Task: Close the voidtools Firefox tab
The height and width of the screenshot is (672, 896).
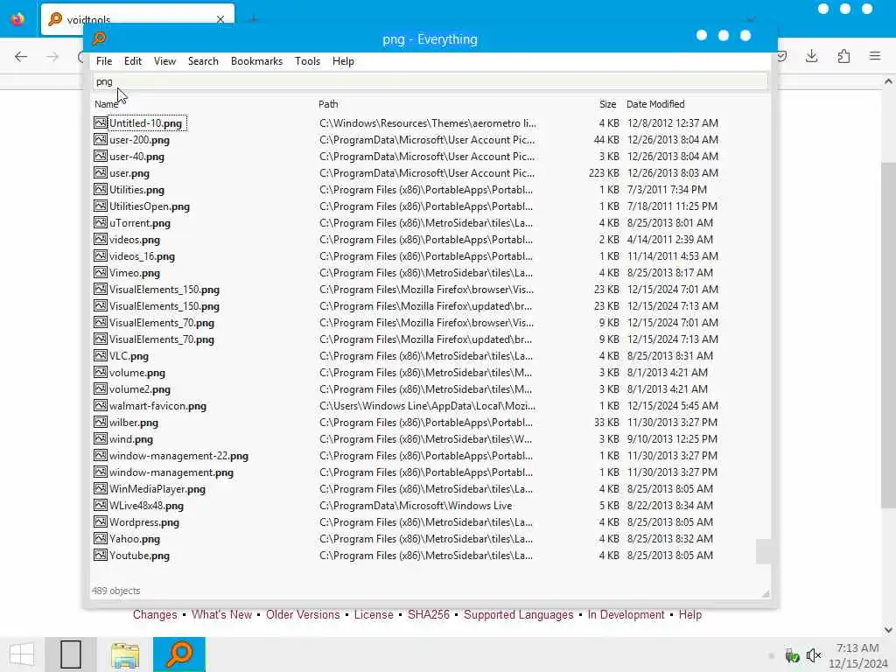Action: (220, 19)
